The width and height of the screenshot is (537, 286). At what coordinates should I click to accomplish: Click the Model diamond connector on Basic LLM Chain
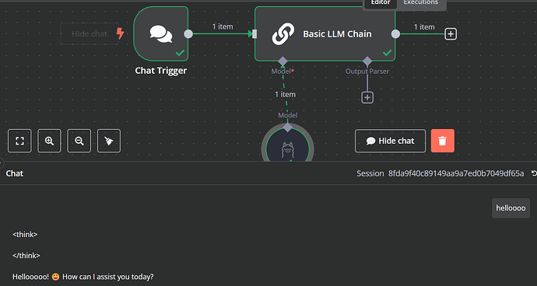click(x=283, y=61)
